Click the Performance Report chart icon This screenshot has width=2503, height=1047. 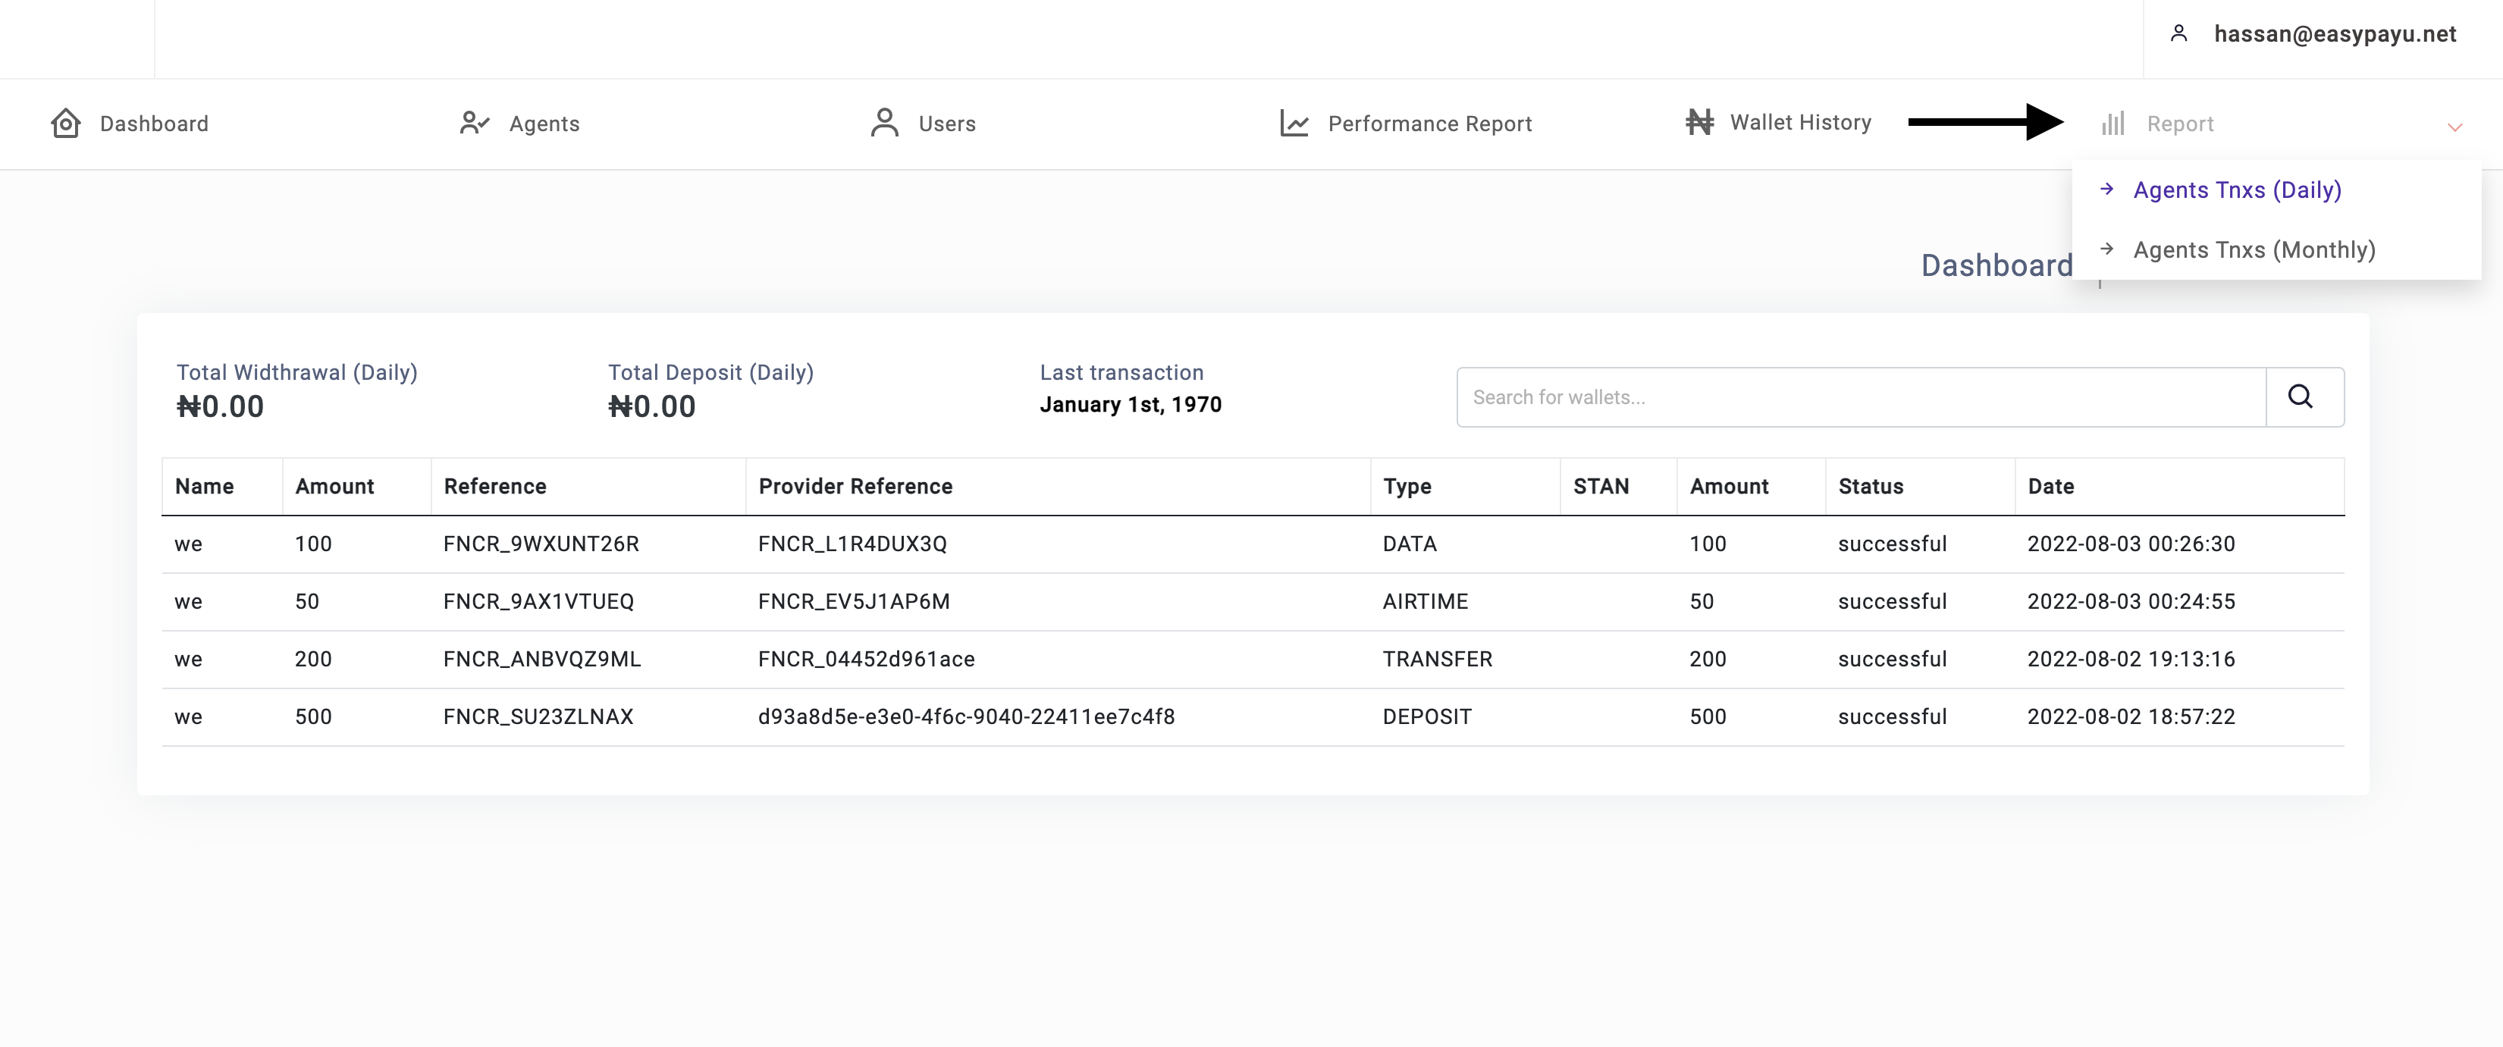pos(1294,124)
